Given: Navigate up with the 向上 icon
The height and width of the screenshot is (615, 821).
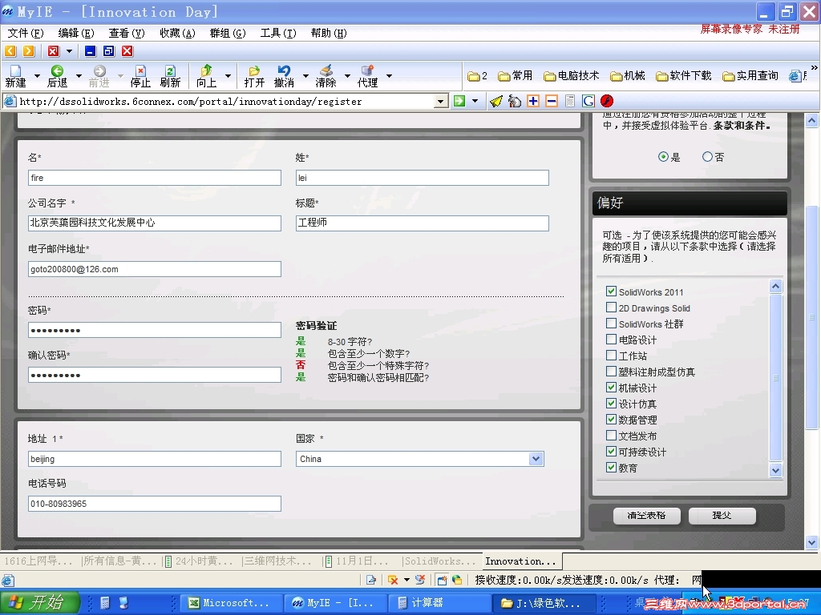Looking at the screenshot, I should point(206,76).
